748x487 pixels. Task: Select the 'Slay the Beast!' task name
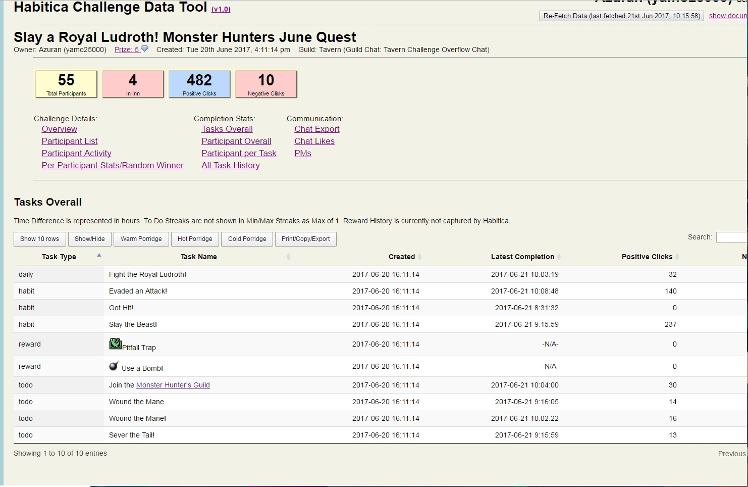133,324
